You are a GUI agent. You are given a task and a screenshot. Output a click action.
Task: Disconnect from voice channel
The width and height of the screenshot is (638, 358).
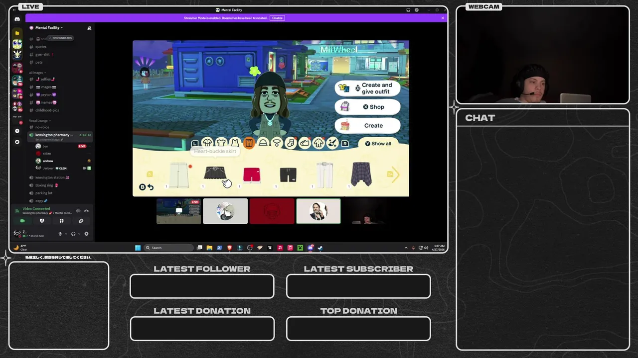[x=86, y=211]
